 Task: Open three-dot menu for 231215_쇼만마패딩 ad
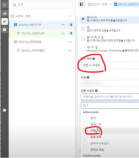coord(70,50)
